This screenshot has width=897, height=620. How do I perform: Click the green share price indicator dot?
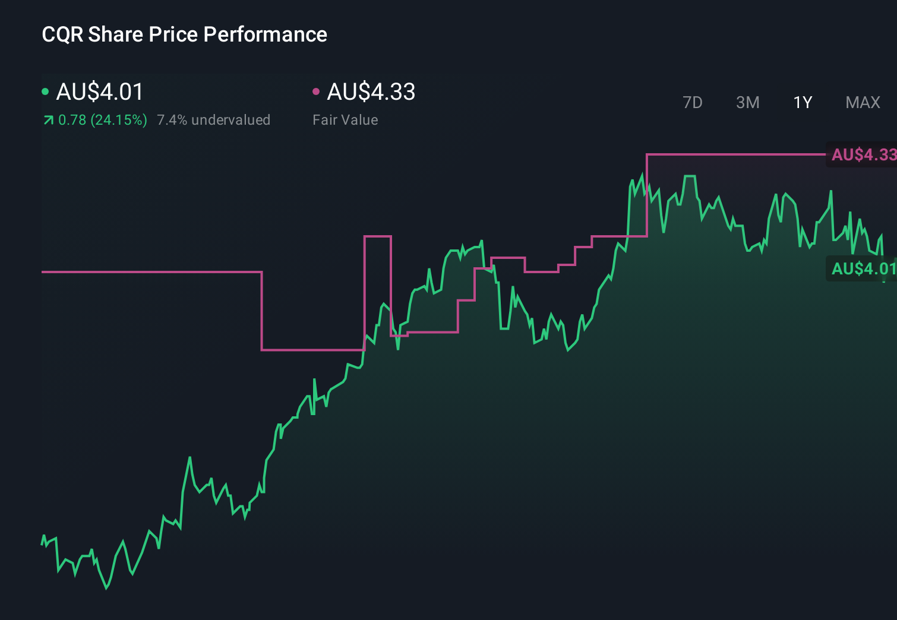coord(45,92)
